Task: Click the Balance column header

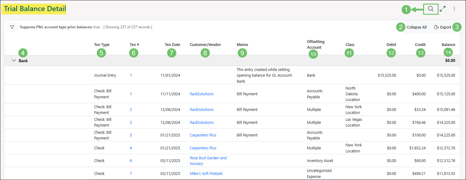Action: (448, 44)
